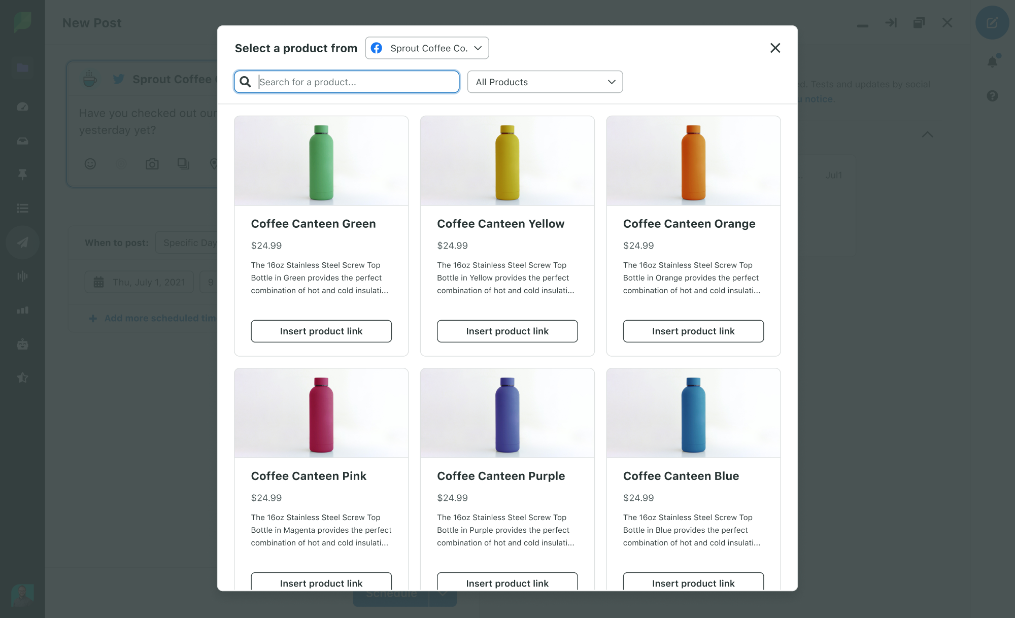Select Coffee Canteen Yellow thumbnail
The height and width of the screenshot is (618, 1015).
[507, 160]
